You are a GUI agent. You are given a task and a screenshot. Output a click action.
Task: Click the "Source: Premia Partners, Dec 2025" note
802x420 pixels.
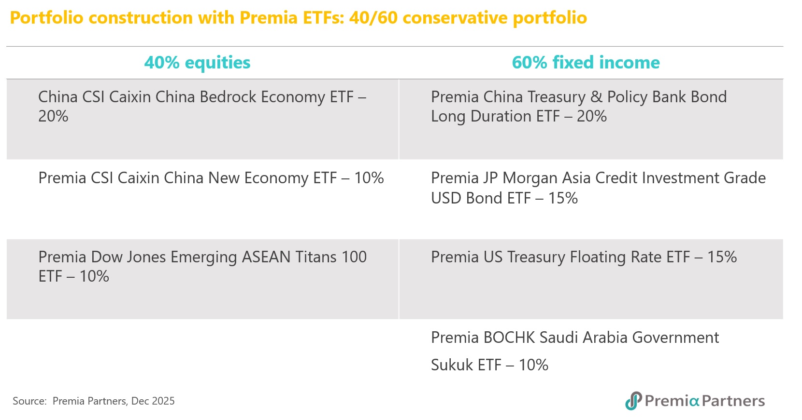(x=94, y=401)
